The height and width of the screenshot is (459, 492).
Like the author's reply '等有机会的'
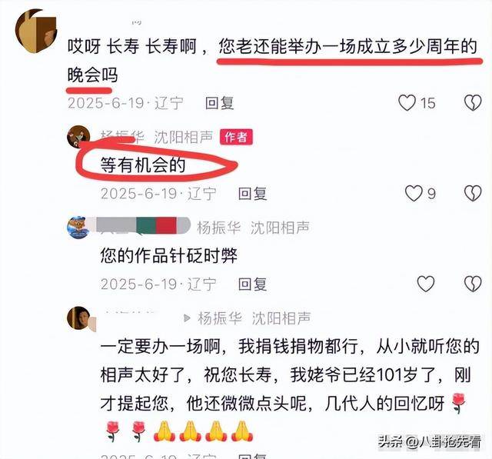coord(414,193)
